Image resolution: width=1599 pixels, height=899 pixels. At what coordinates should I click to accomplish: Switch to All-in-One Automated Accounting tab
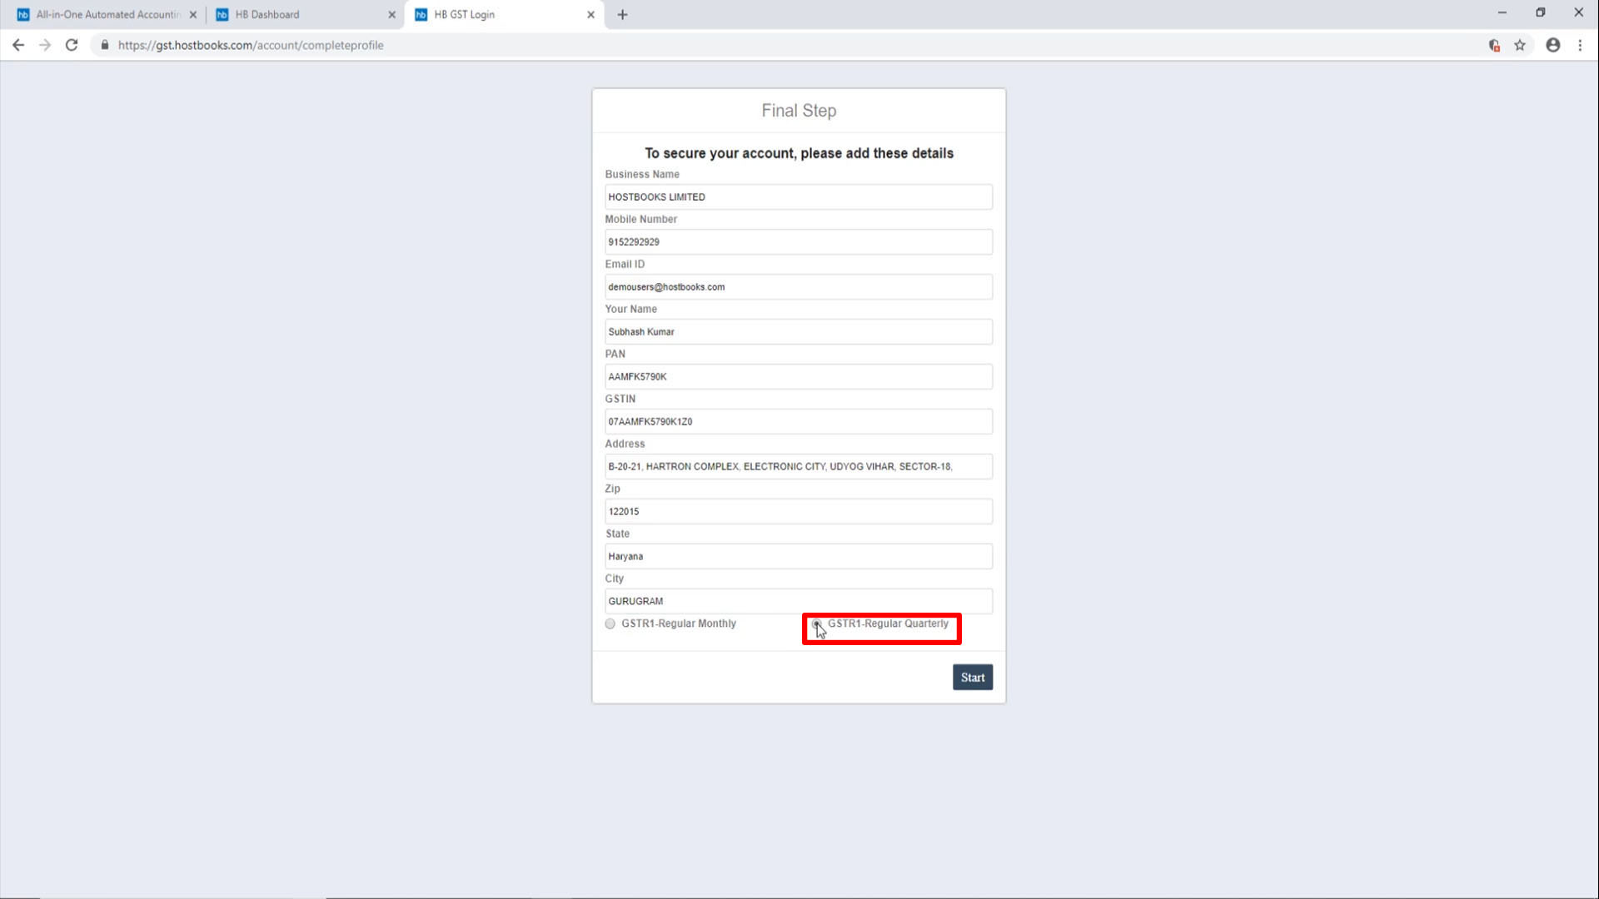(x=107, y=14)
